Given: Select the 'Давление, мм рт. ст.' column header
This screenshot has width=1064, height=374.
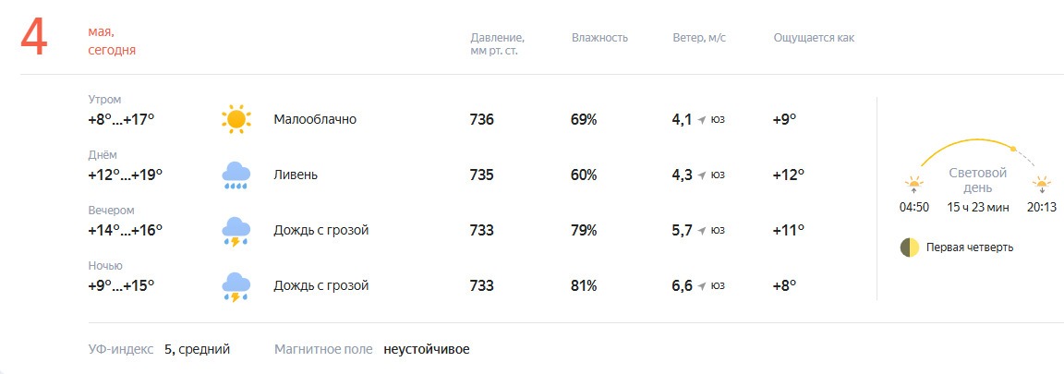Looking at the screenshot, I should tap(498, 44).
